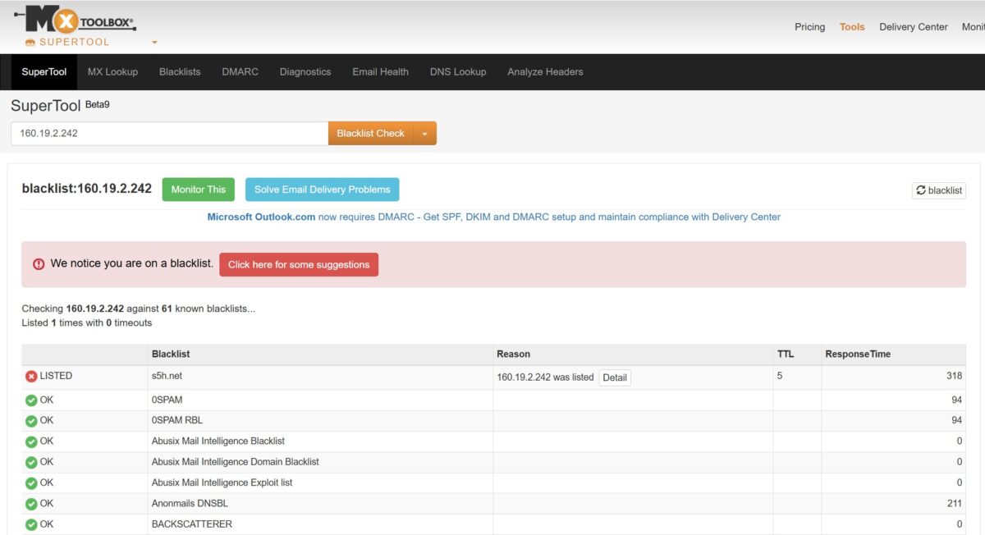This screenshot has height=535, width=985.
Task: Click the 0SPAM RBL blacklist name
Action: click(x=177, y=420)
